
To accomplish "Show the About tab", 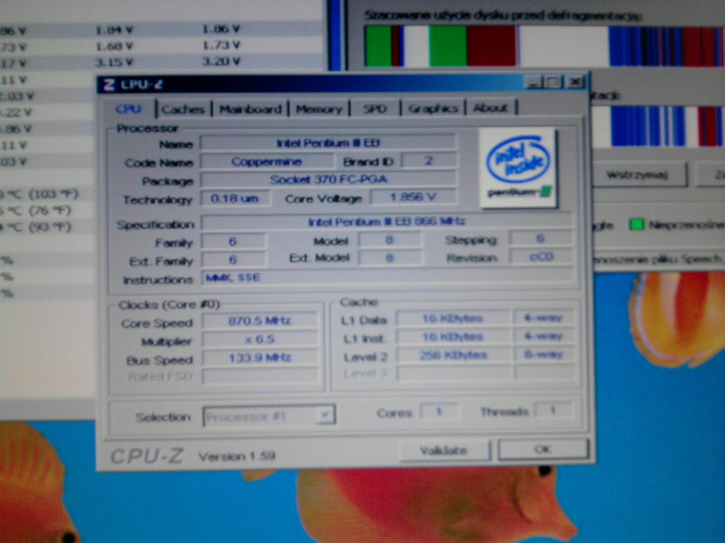I will [490, 108].
